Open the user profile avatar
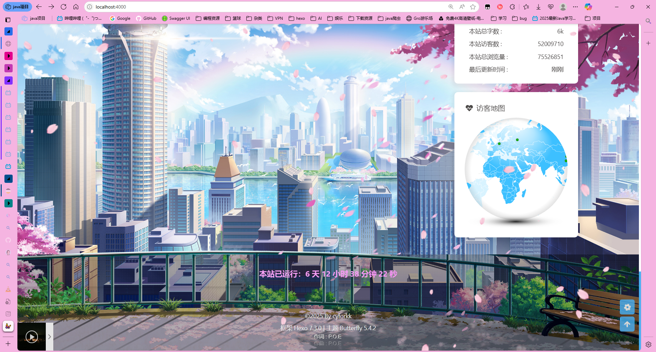656x352 pixels. click(x=563, y=7)
